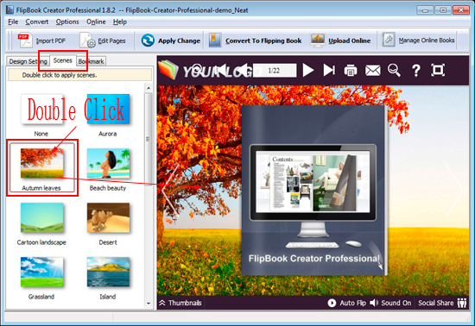Minimize the FlipBook Creator window
This screenshot has height=326, width=475.
pos(425,10)
